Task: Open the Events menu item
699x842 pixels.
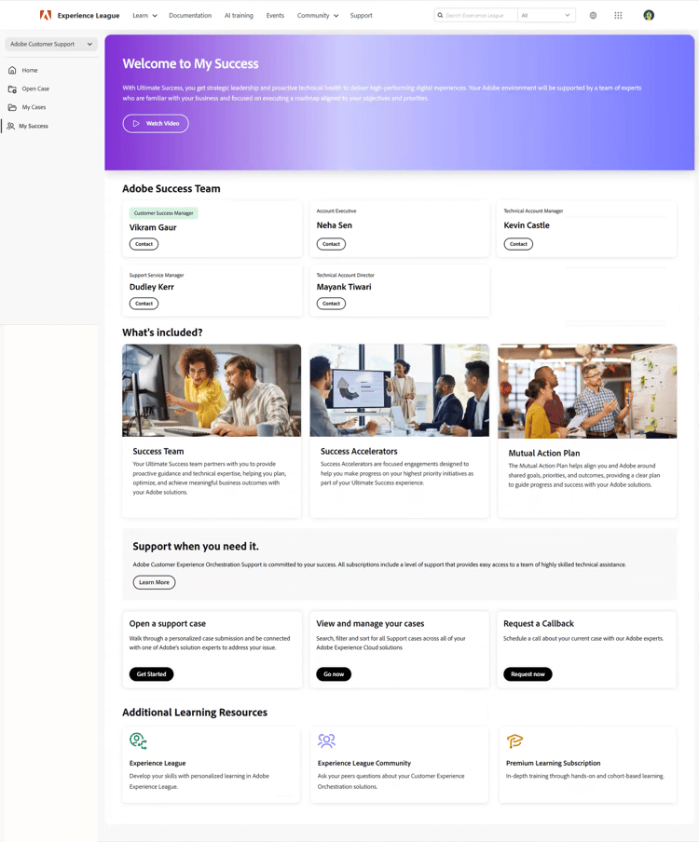Action: point(275,16)
